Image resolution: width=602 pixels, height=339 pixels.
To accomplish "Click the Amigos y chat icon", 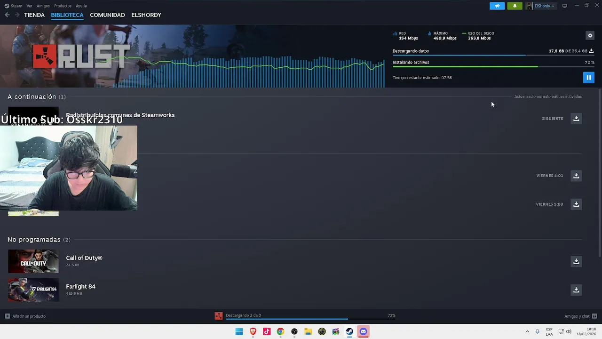I will click(594, 316).
